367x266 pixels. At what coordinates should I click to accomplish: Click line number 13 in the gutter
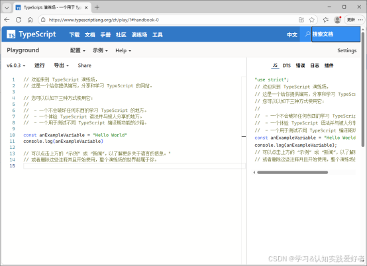[x=12, y=154]
